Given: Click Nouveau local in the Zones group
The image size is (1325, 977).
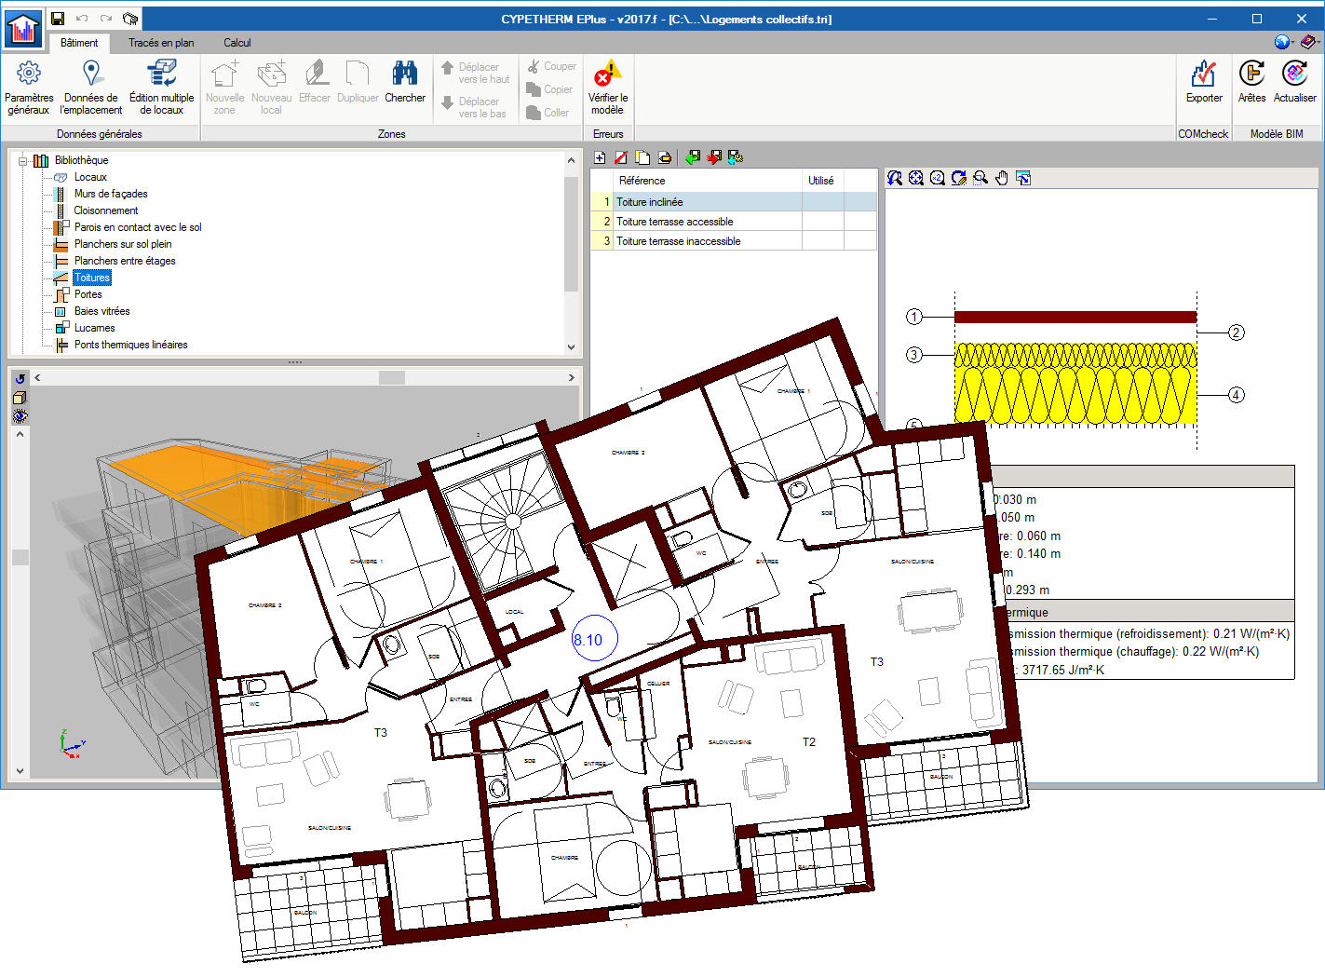Looking at the screenshot, I should 271,88.
